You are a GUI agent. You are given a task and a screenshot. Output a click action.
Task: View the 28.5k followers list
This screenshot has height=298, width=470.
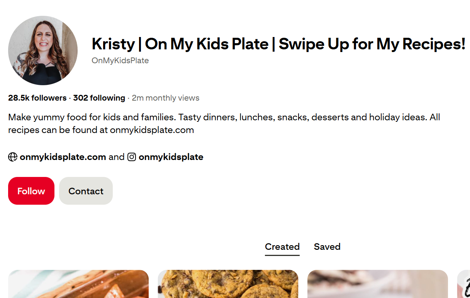pyautogui.click(x=37, y=98)
